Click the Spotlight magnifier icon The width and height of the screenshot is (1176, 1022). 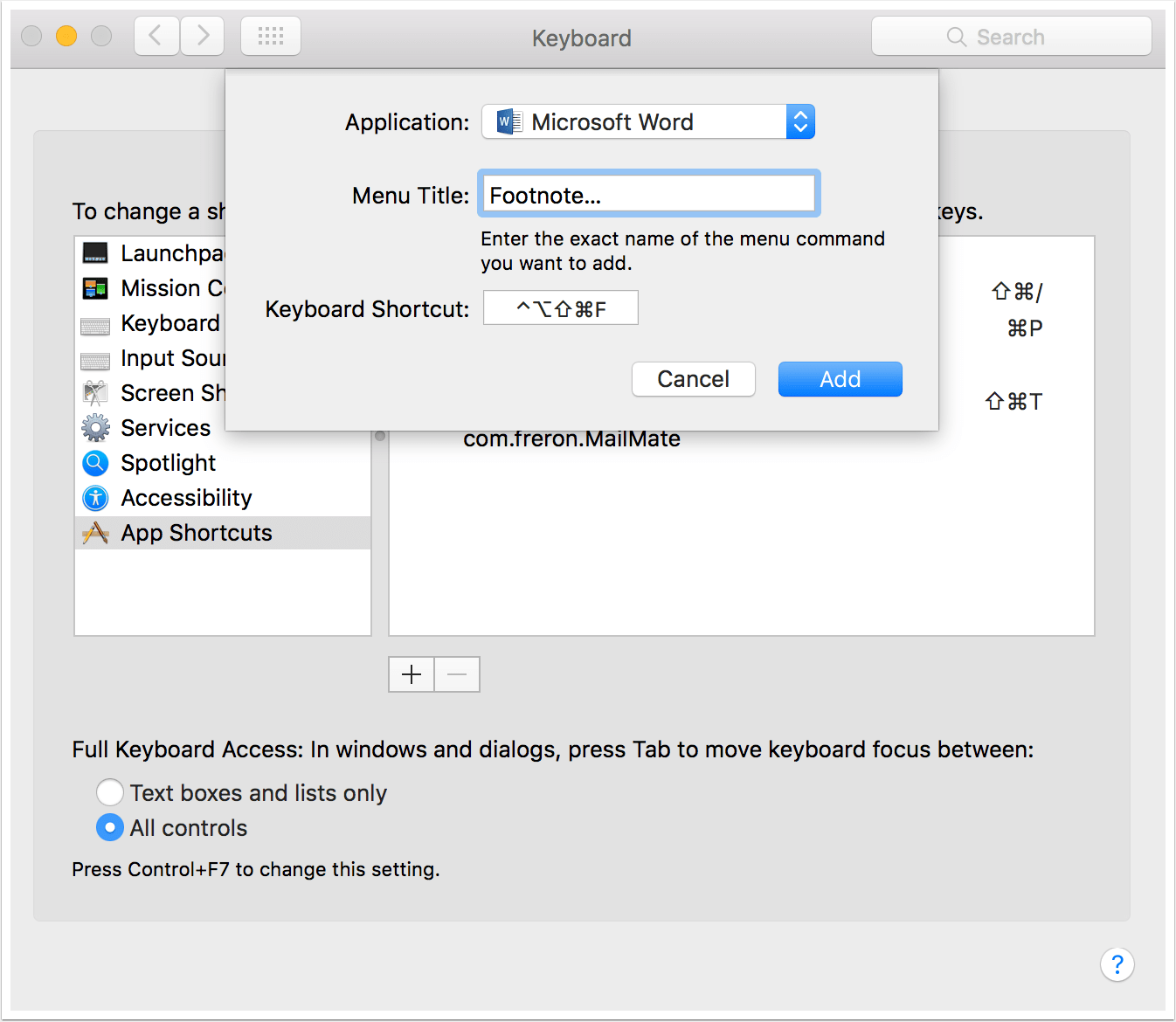(95, 463)
